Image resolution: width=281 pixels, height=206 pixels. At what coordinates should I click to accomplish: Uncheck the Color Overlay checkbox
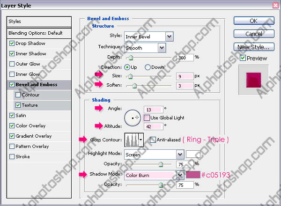click(12, 126)
